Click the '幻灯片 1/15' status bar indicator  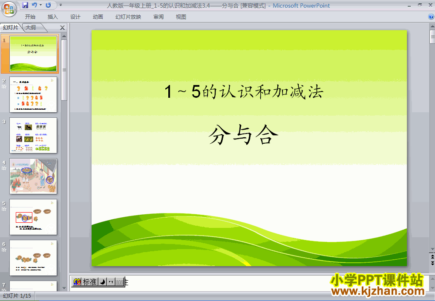(x=17, y=296)
